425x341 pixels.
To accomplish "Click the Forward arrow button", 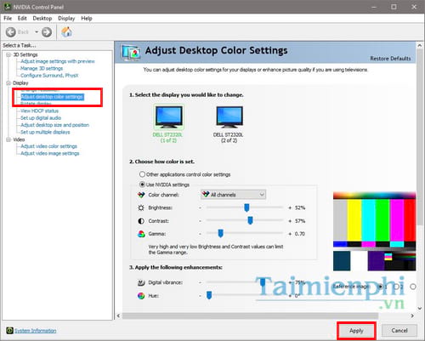I will point(47,32).
